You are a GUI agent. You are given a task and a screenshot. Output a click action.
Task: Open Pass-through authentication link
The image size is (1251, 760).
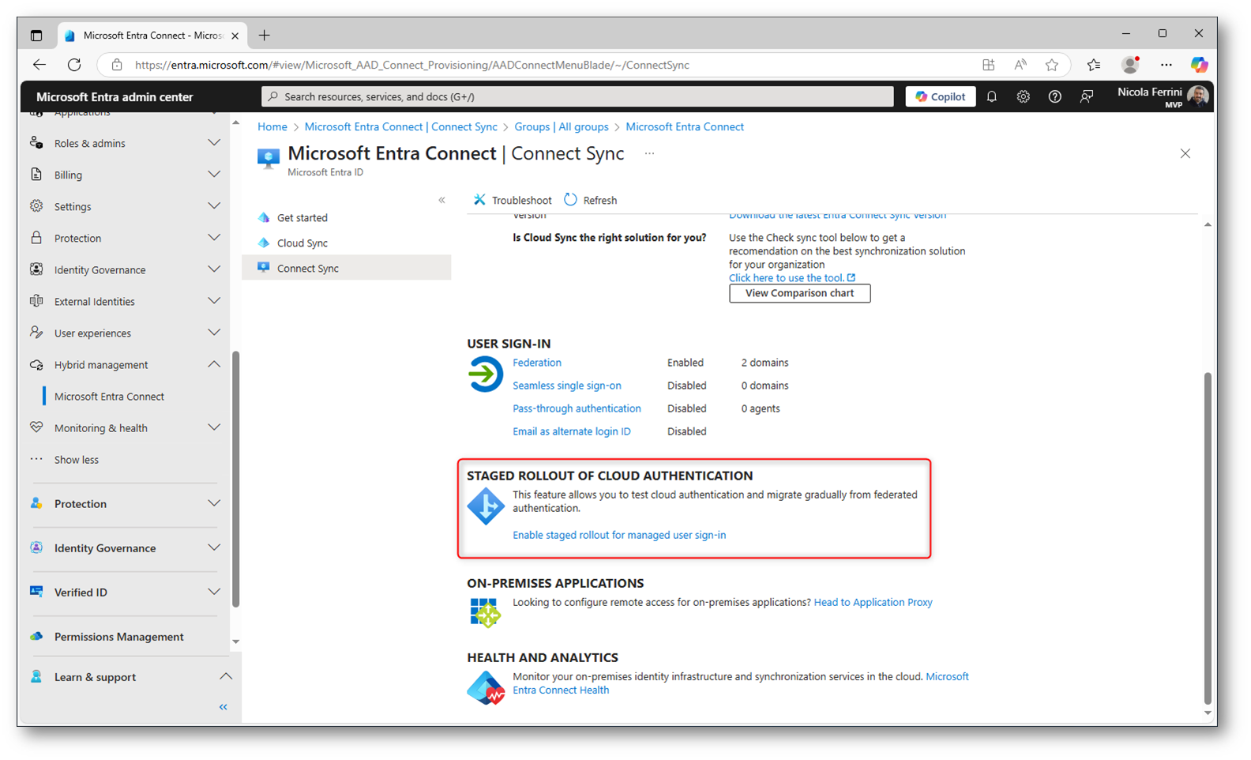click(577, 408)
